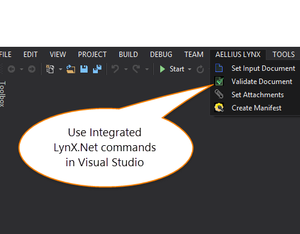This screenshot has height=234, width=300.
Task: Open the PROJECT menu
Action: click(92, 55)
